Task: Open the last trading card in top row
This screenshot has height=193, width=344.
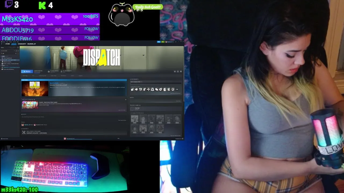Action: coord(177,119)
